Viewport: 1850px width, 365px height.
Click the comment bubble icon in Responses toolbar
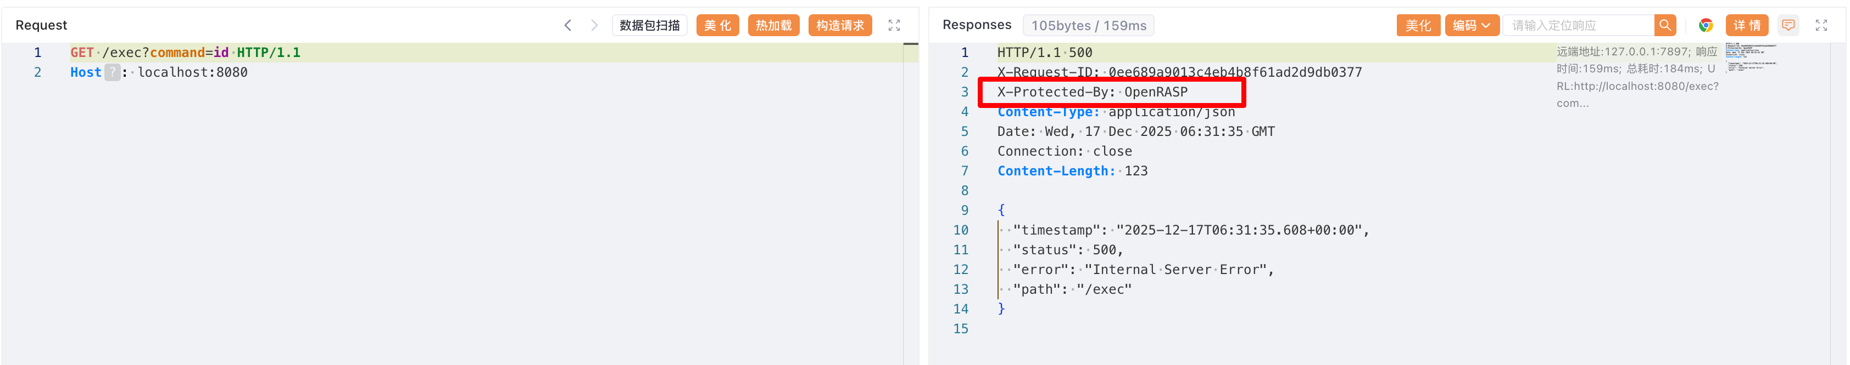click(x=1787, y=25)
